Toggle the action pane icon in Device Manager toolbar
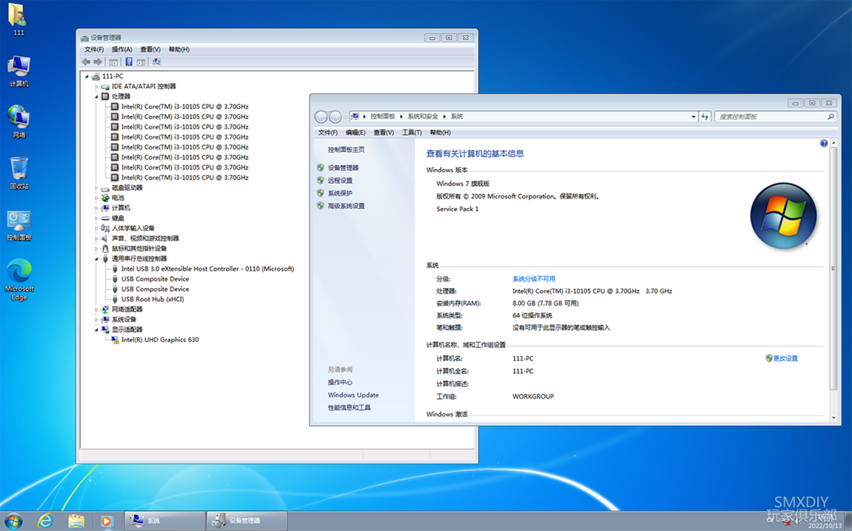The image size is (852, 531). (x=141, y=62)
